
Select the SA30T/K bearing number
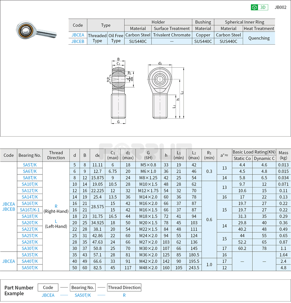(x=30, y=249)
